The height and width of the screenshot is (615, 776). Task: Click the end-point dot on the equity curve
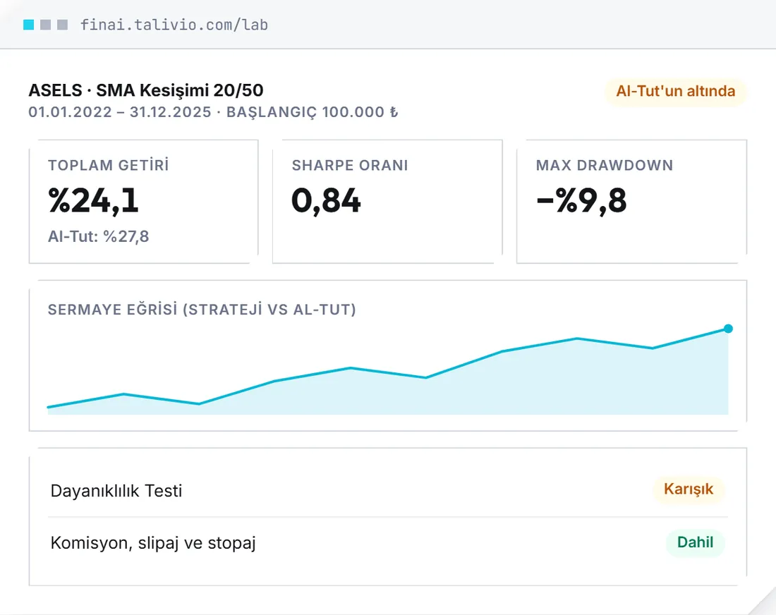click(x=728, y=329)
